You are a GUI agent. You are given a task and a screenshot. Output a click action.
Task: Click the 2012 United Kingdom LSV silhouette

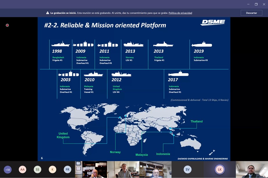(x=121, y=74)
